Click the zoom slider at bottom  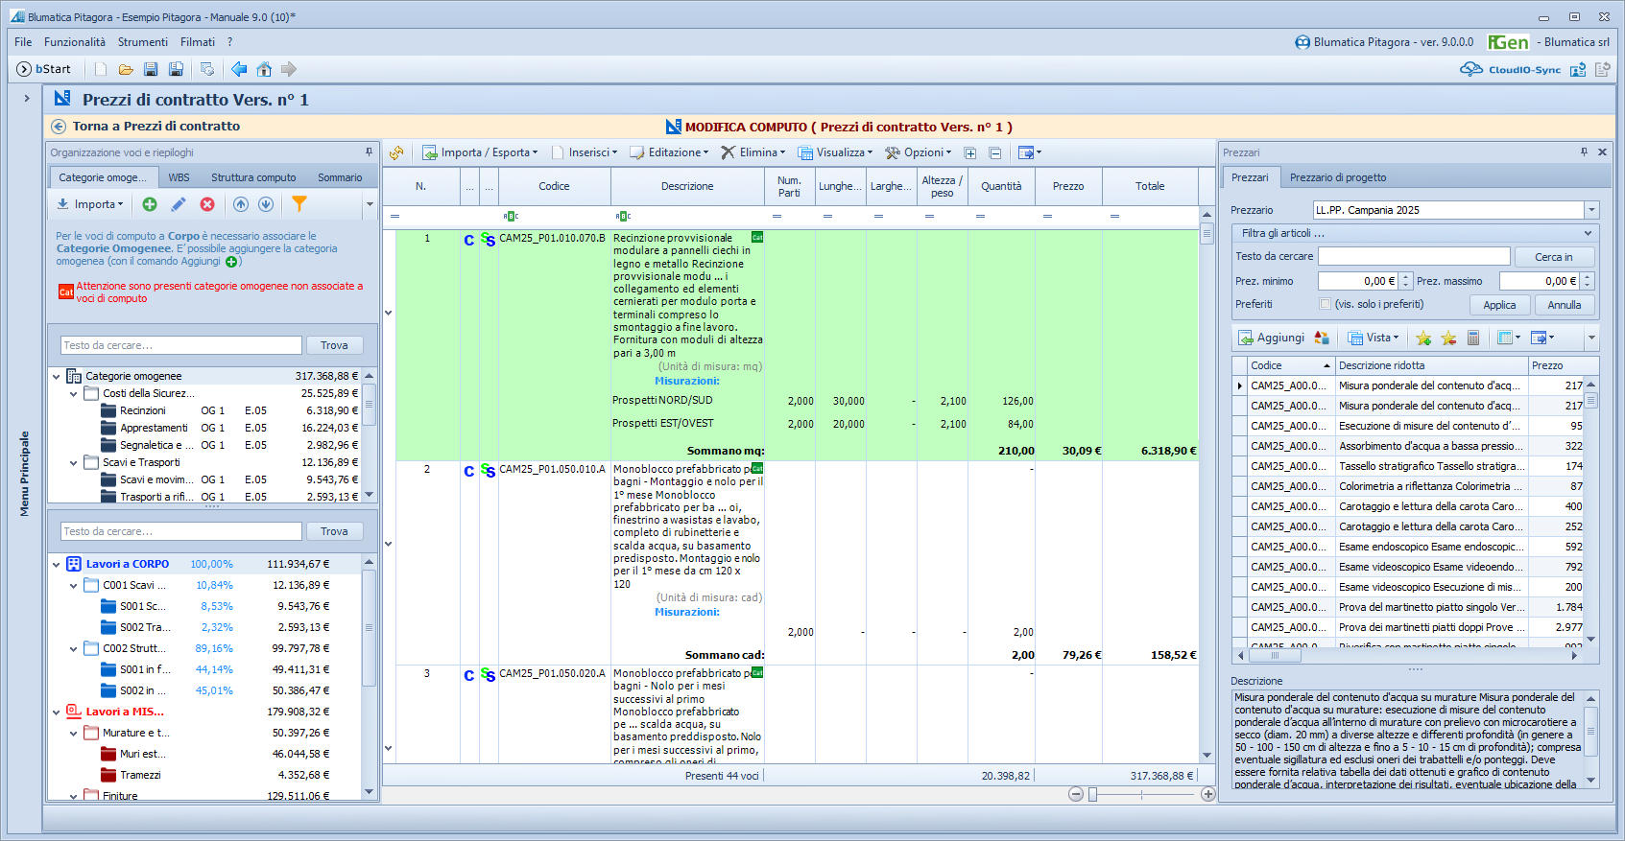(1093, 794)
